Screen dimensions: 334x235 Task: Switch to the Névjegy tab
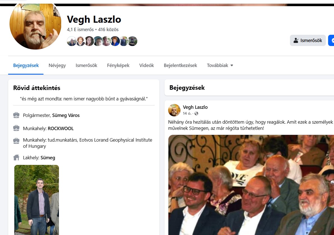(x=57, y=65)
